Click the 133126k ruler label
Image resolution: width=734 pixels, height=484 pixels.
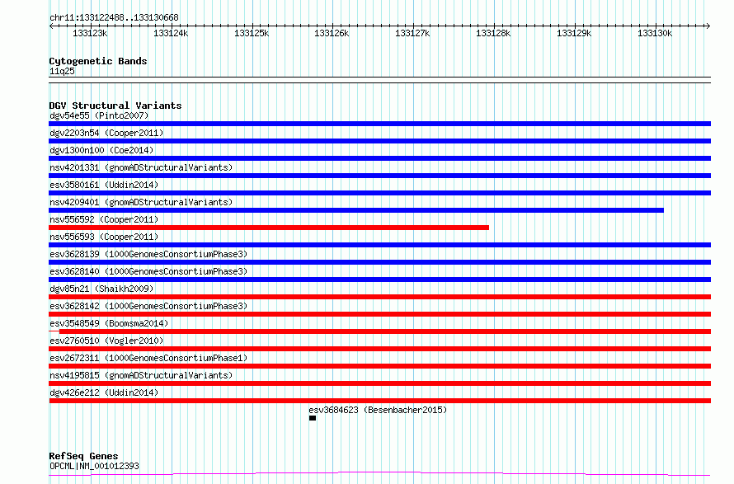332,34
